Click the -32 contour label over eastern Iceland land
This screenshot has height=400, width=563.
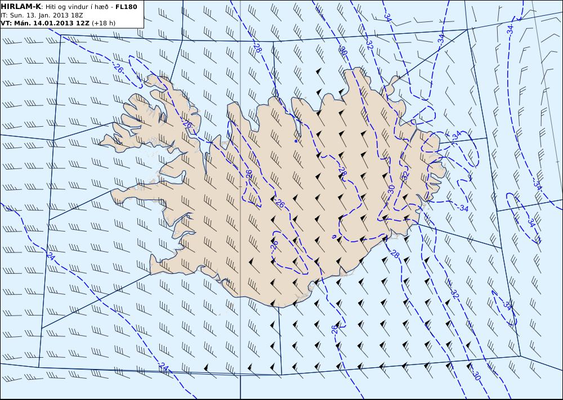point(406,175)
